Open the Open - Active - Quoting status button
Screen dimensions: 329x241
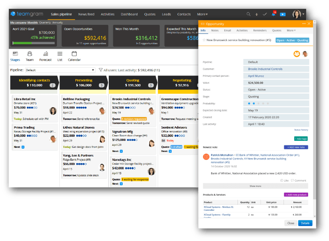click(x=292, y=40)
